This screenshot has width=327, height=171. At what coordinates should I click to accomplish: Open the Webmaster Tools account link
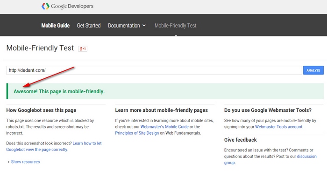click(x=279, y=127)
